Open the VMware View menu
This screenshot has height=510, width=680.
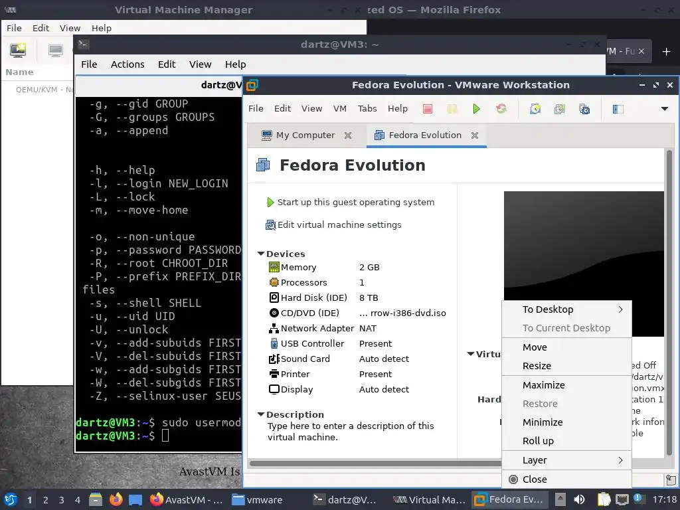[x=312, y=108]
